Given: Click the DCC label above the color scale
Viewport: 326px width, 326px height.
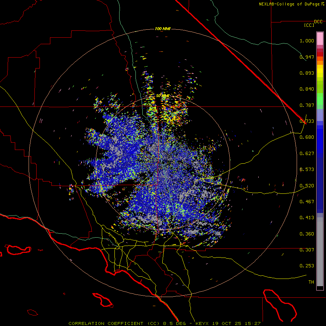Looking at the screenshot, I should click(318, 22).
